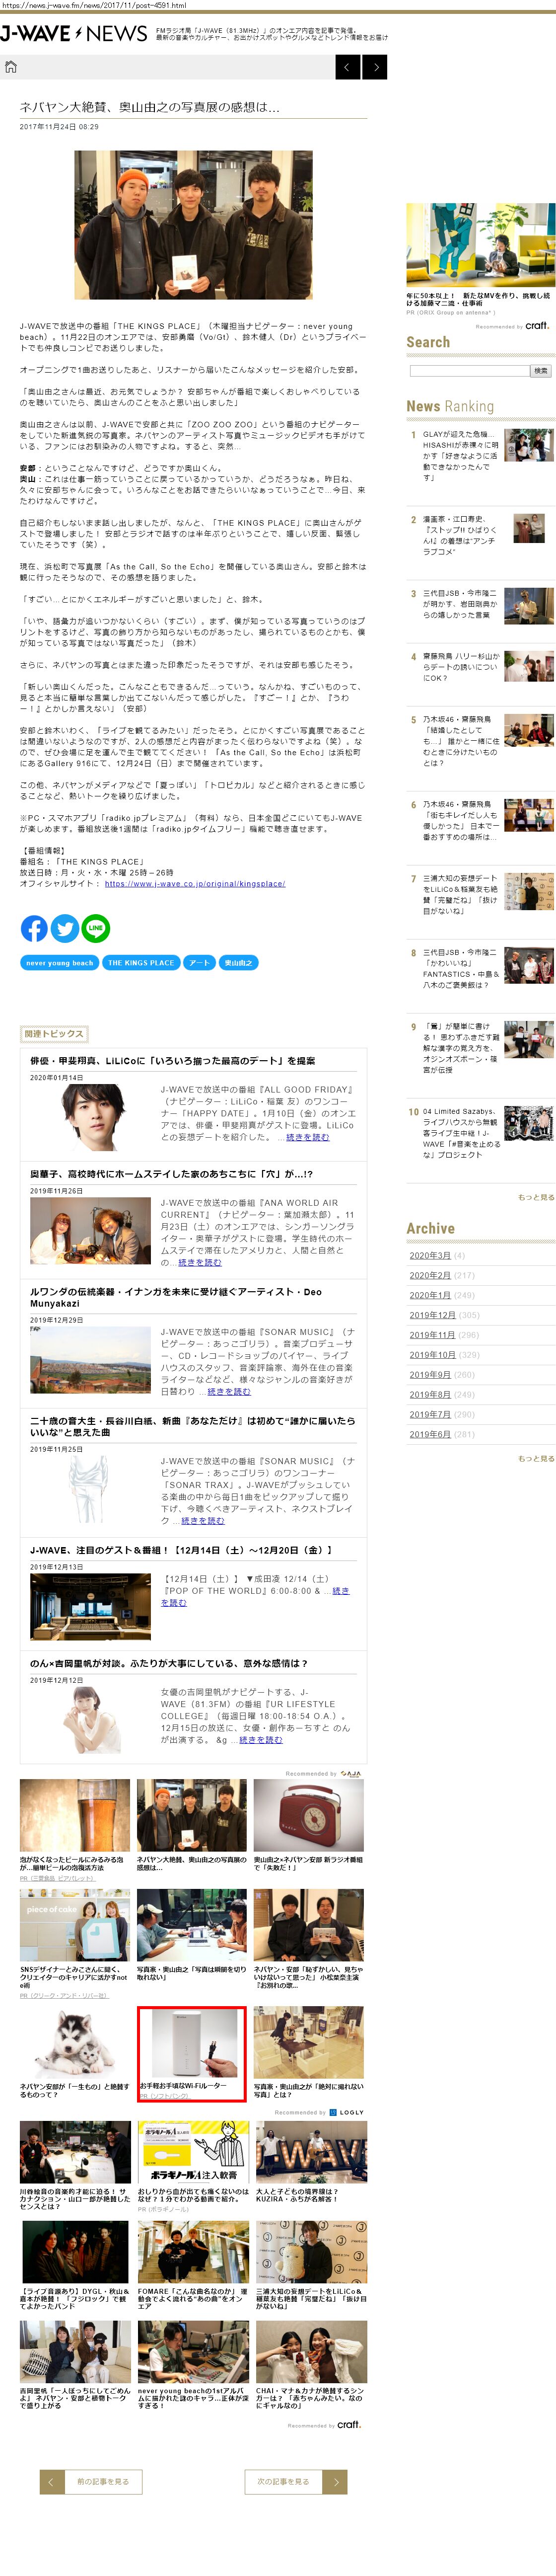Share the article on Facebook
Viewport: 556px width, 2576px height.
[34, 928]
